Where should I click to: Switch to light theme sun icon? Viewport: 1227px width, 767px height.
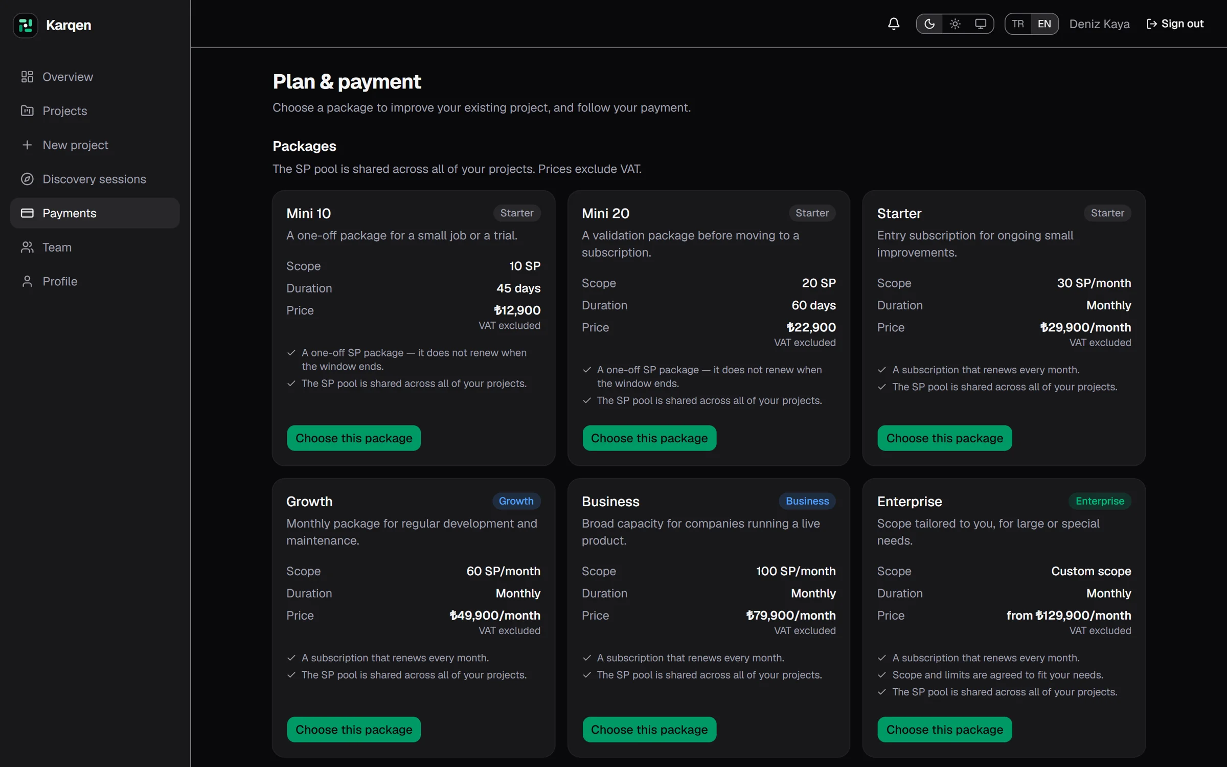coord(955,24)
